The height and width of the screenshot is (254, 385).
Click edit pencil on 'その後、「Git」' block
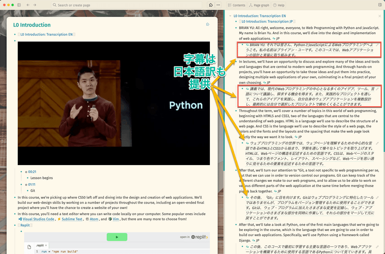(x=377, y=198)
